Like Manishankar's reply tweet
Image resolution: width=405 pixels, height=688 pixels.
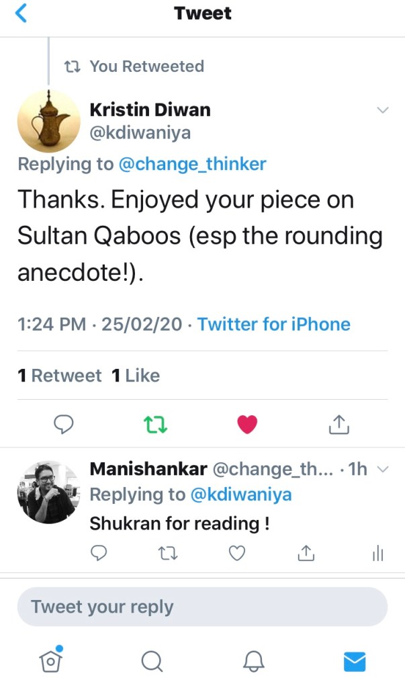[236, 552]
